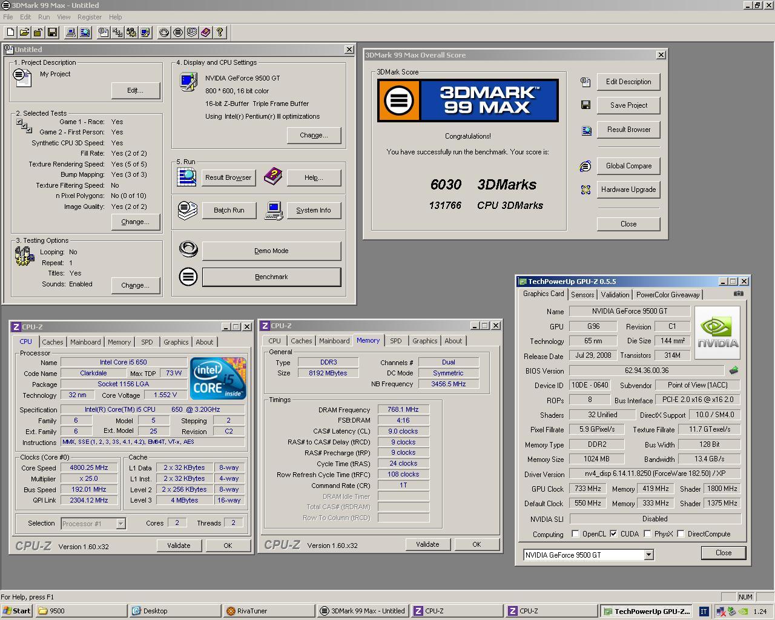Image resolution: width=775 pixels, height=620 pixels.
Task: Click Global Compare button
Action: tap(628, 166)
